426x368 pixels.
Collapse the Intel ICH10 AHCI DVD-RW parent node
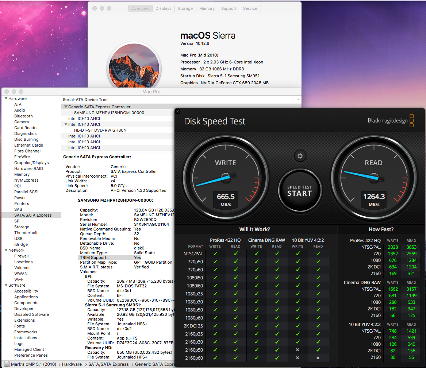coord(66,124)
